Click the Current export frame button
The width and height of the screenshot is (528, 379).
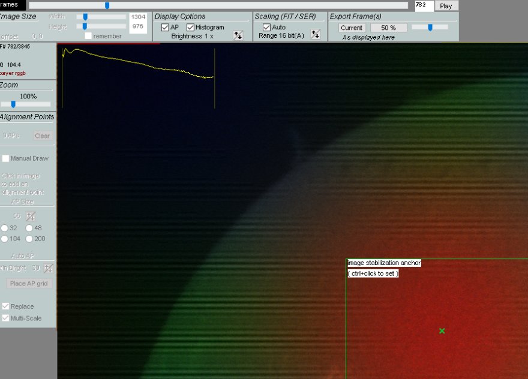point(352,28)
